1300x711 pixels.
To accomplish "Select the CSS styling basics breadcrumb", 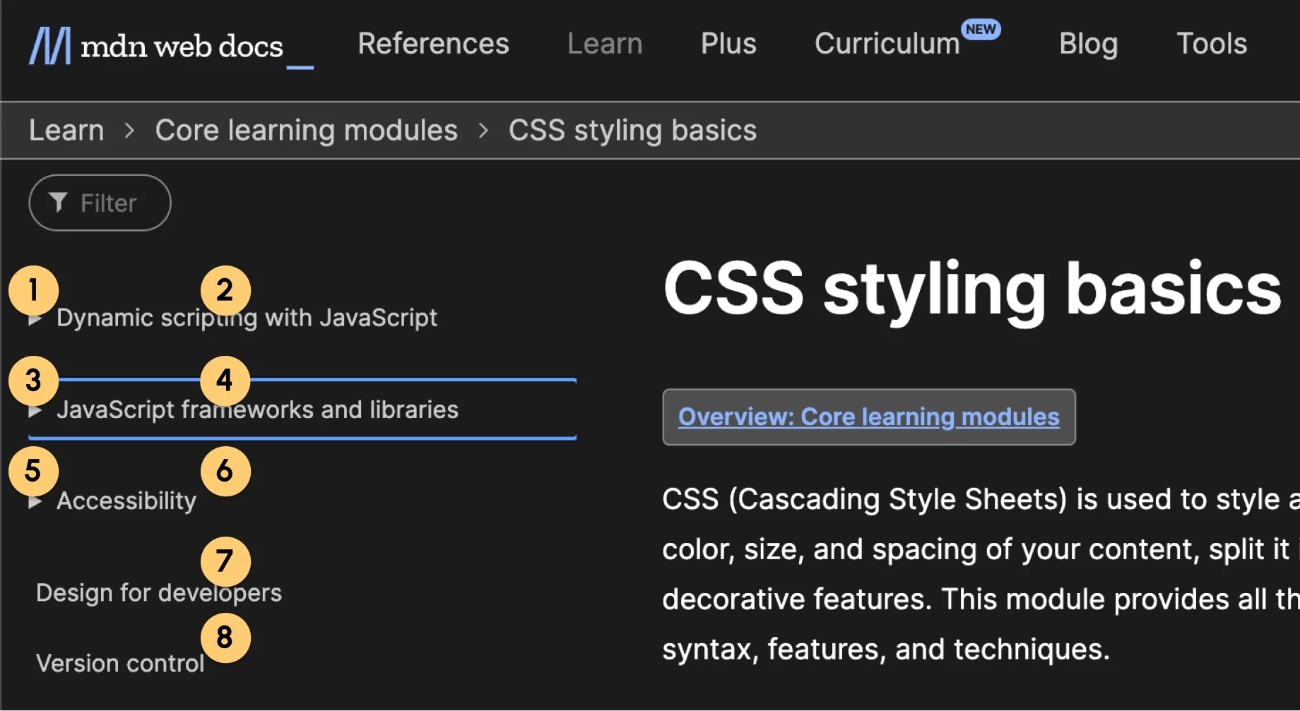I will pyautogui.click(x=632, y=131).
